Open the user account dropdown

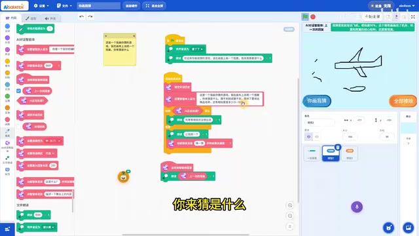(x=407, y=6)
